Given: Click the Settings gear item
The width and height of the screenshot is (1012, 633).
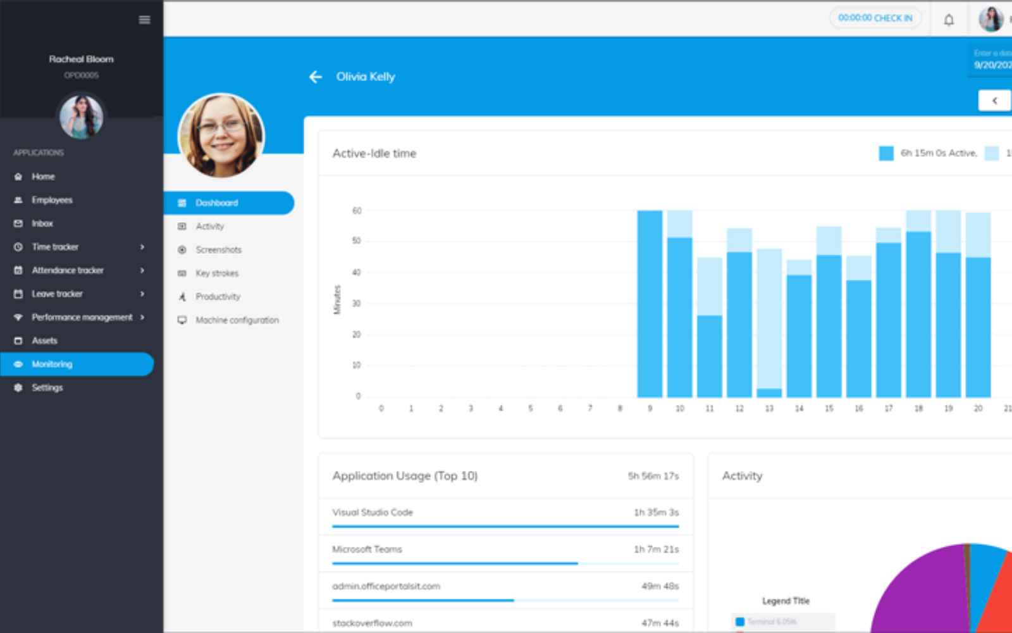Looking at the screenshot, I should 47,387.
